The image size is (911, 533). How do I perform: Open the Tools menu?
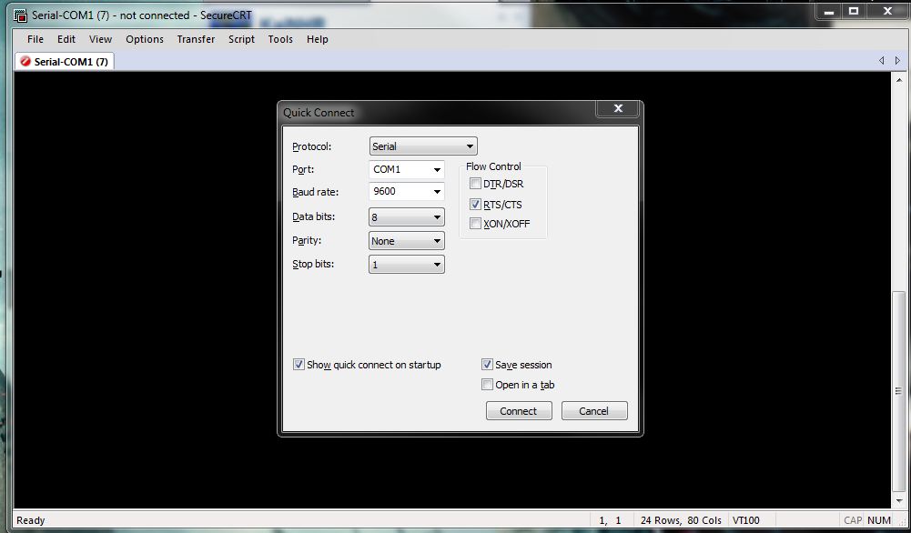[280, 39]
